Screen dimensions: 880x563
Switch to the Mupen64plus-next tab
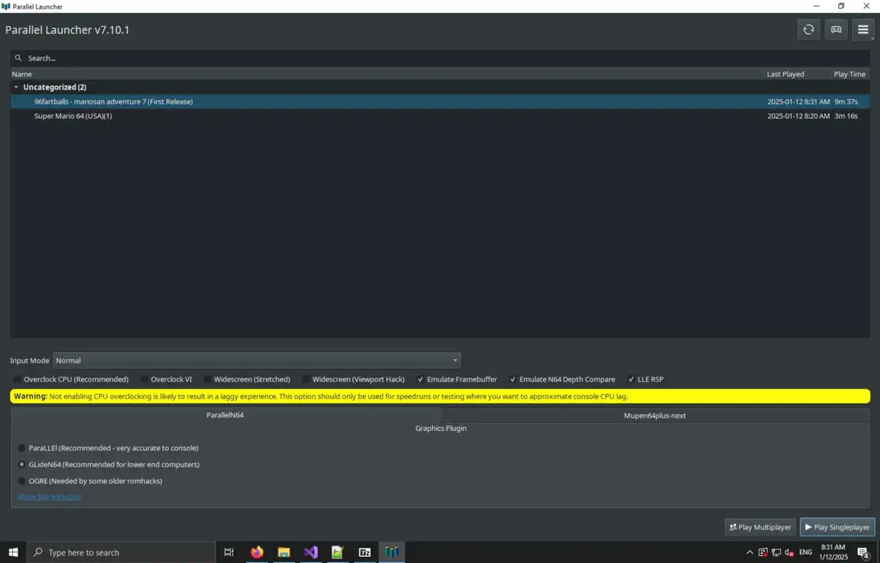(654, 416)
